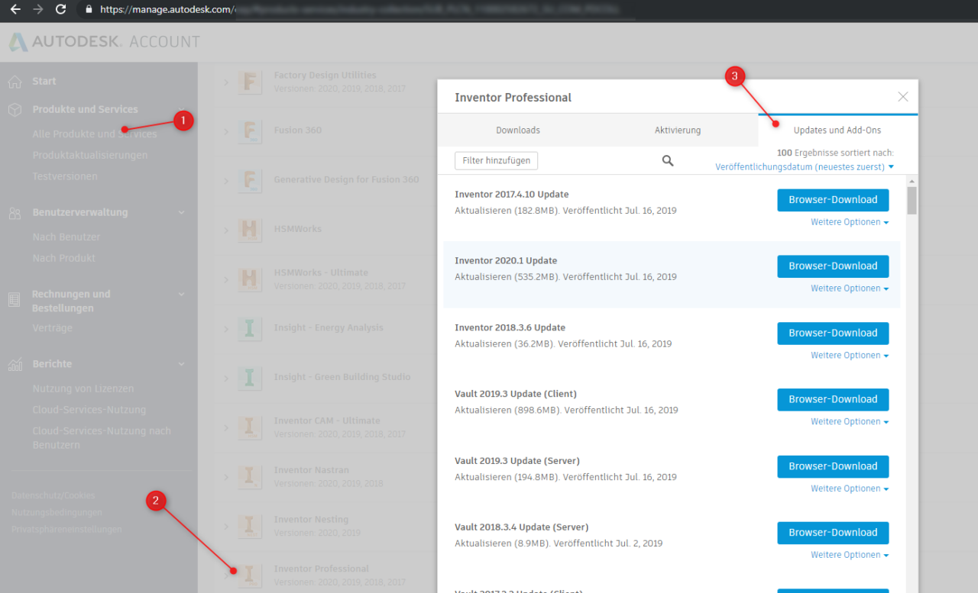Click Filter hinzufügen button
Viewport: 978px width, 593px height.
pos(497,161)
